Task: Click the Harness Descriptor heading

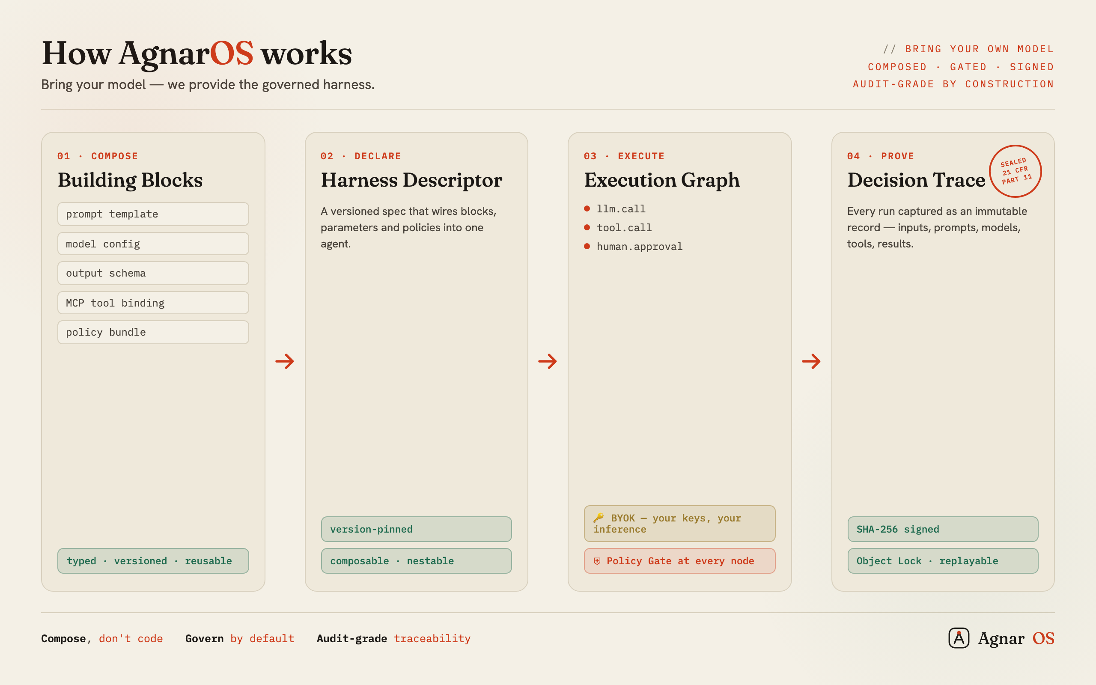Action: point(411,180)
